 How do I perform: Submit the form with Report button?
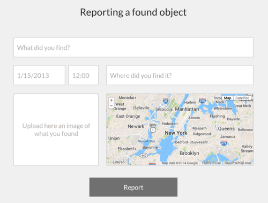pos(133,187)
